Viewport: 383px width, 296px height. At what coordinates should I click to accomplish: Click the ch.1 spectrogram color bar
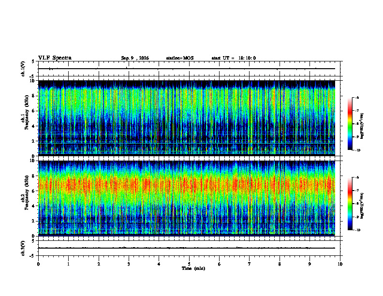click(350, 124)
